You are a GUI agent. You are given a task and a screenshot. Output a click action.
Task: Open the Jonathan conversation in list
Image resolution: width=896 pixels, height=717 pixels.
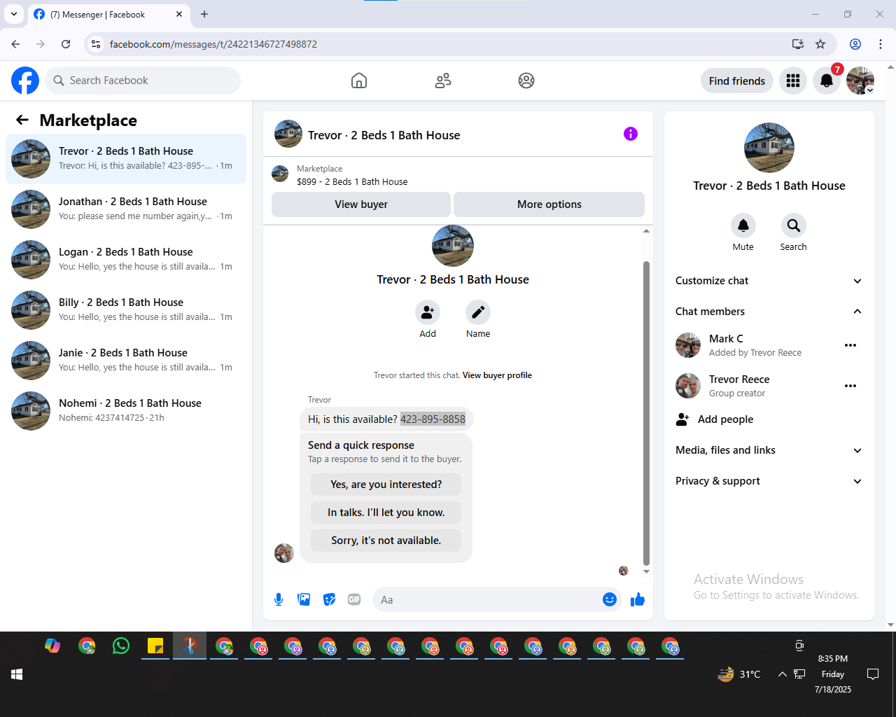click(126, 209)
